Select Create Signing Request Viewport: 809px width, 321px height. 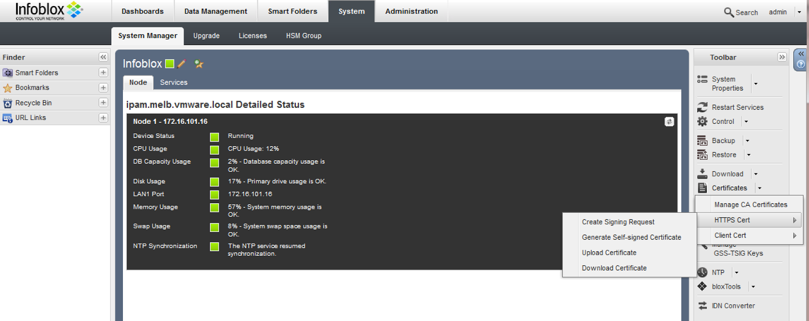tap(618, 222)
